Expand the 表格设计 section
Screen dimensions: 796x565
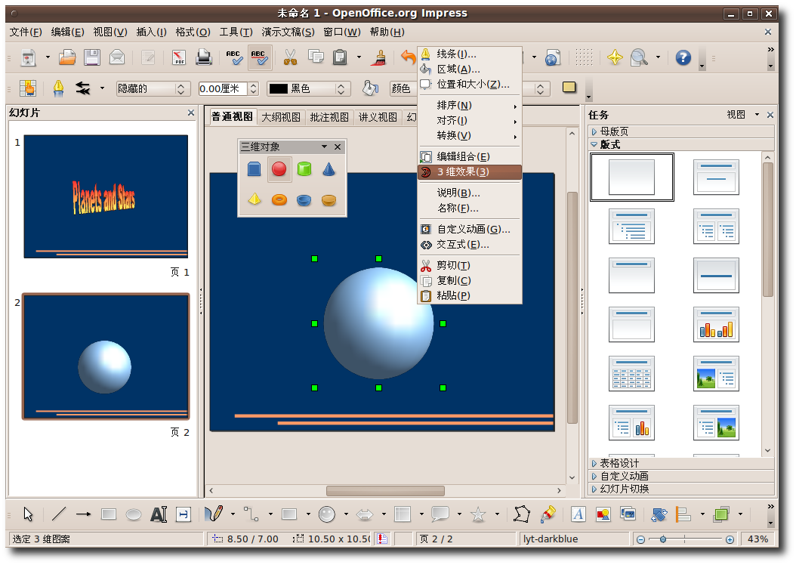tap(681, 463)
